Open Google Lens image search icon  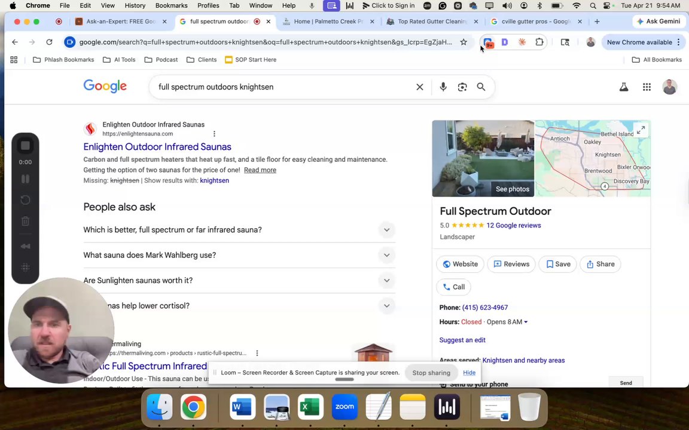pos(462,87)
